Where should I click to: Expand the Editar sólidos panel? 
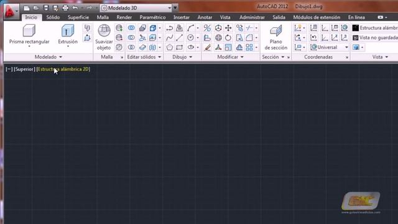[144, 57]
